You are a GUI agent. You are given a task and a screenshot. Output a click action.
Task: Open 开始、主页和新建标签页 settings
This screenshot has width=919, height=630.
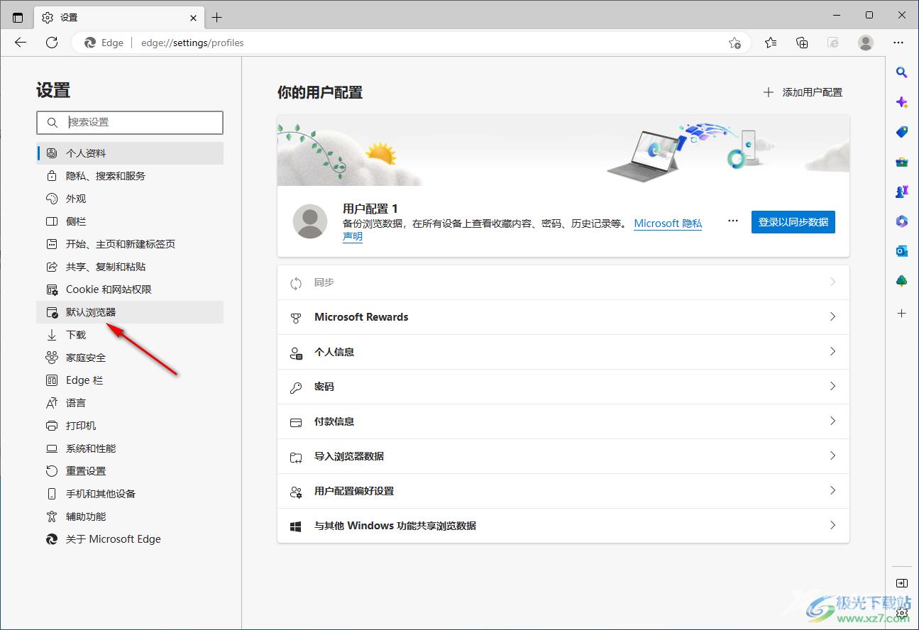pyautogui.click(x=130, y=244)
